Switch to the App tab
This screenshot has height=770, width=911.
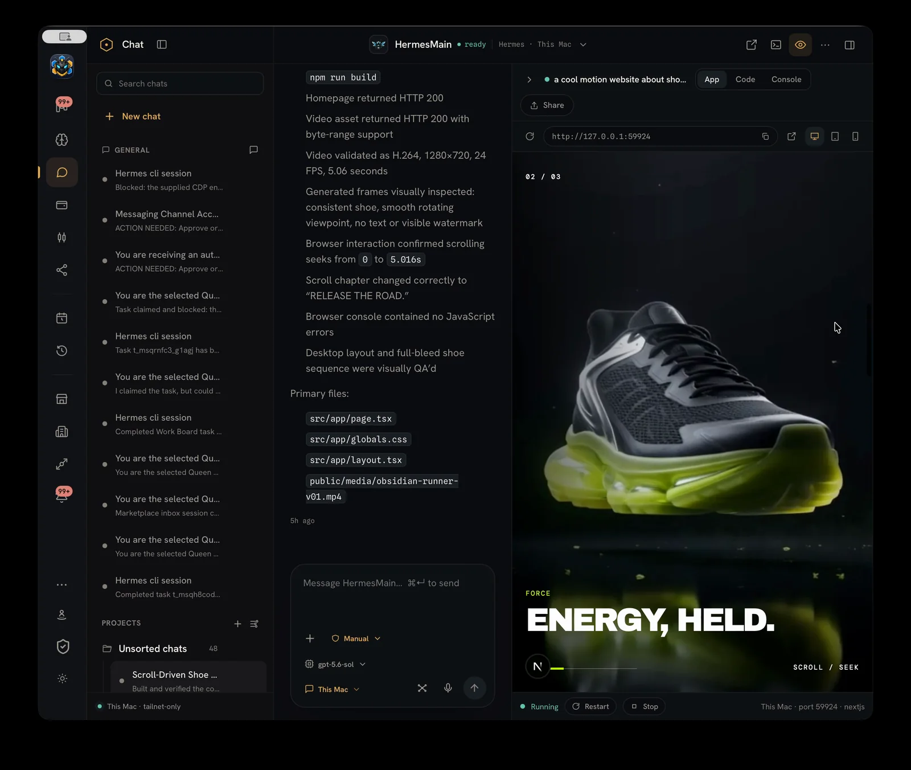coord(712,79)
